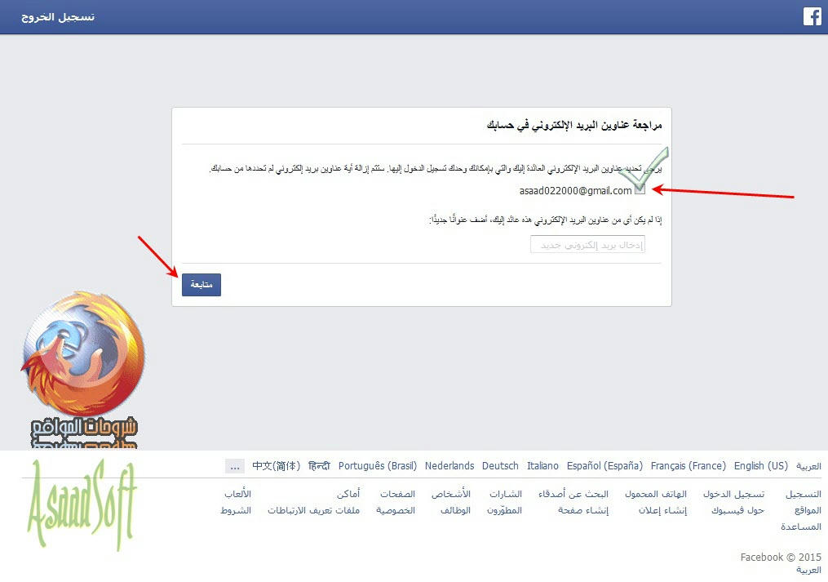828x582 pixels.
Task: Click the blue متابعة continue button
Action: click(x=201, y=284)
